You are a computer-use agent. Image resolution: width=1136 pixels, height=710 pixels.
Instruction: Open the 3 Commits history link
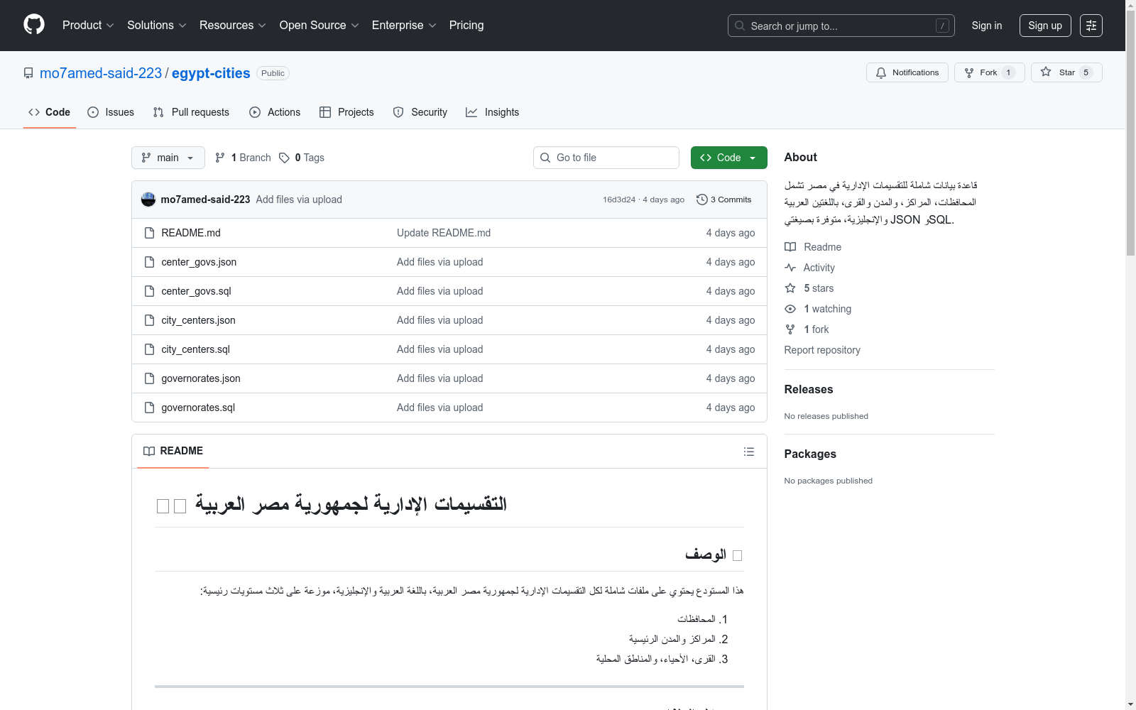pos(724,200)
